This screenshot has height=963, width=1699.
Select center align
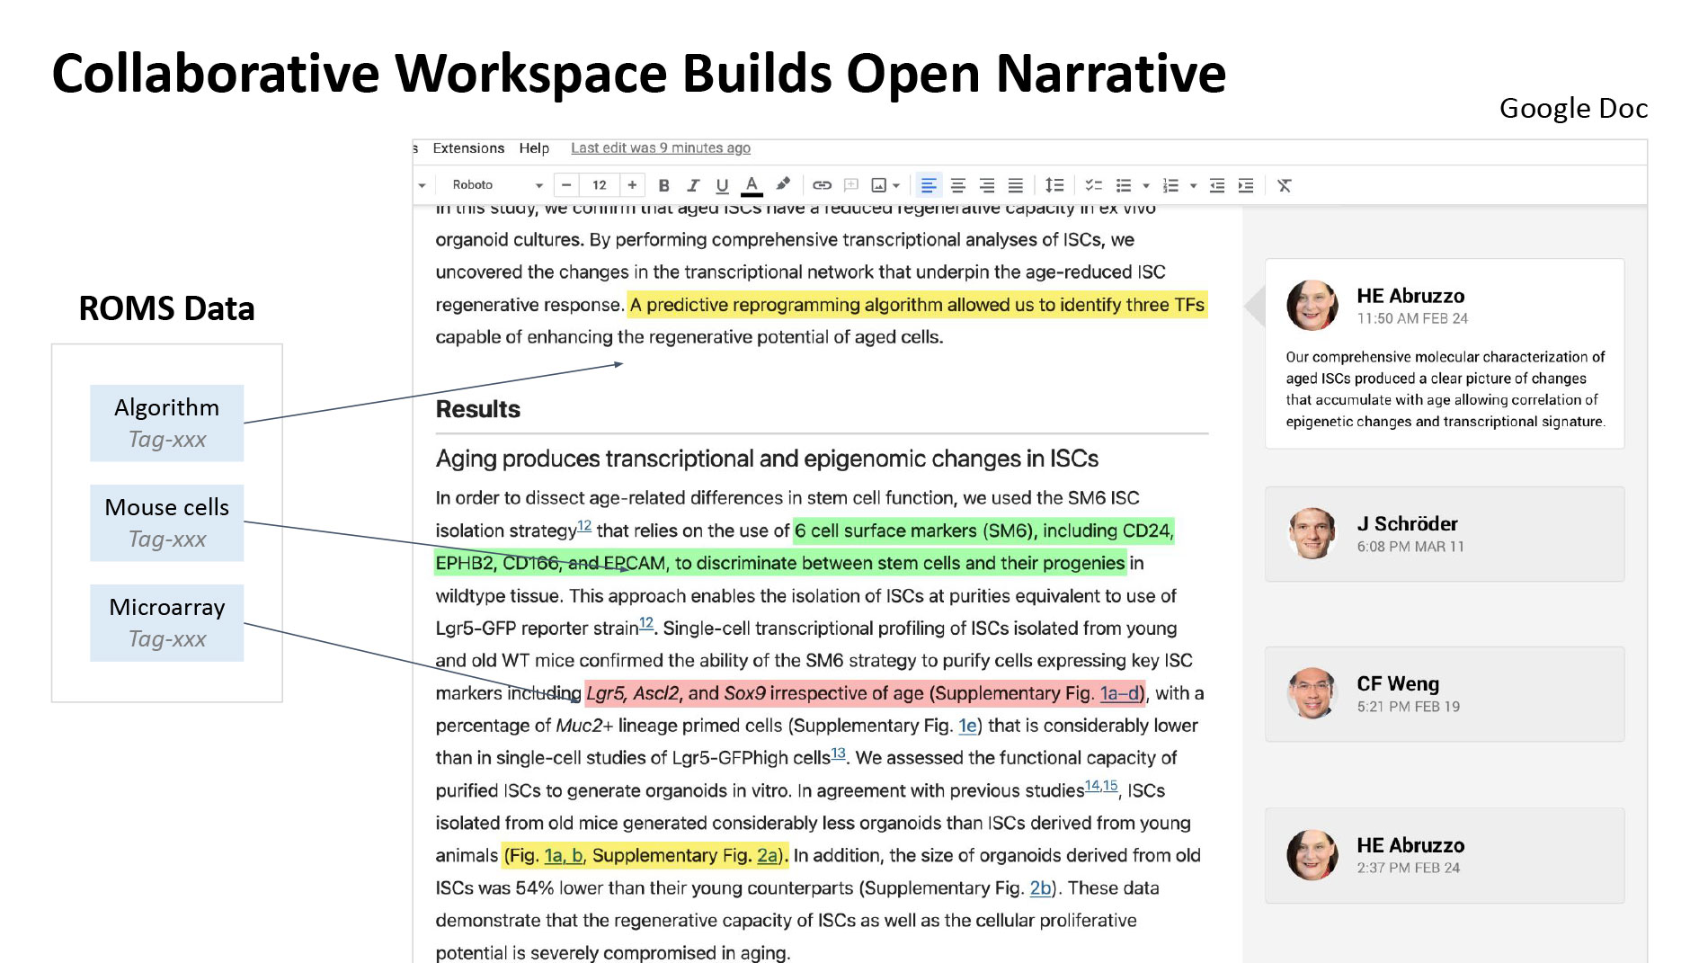pyautogui.click(x=958, y=185)
